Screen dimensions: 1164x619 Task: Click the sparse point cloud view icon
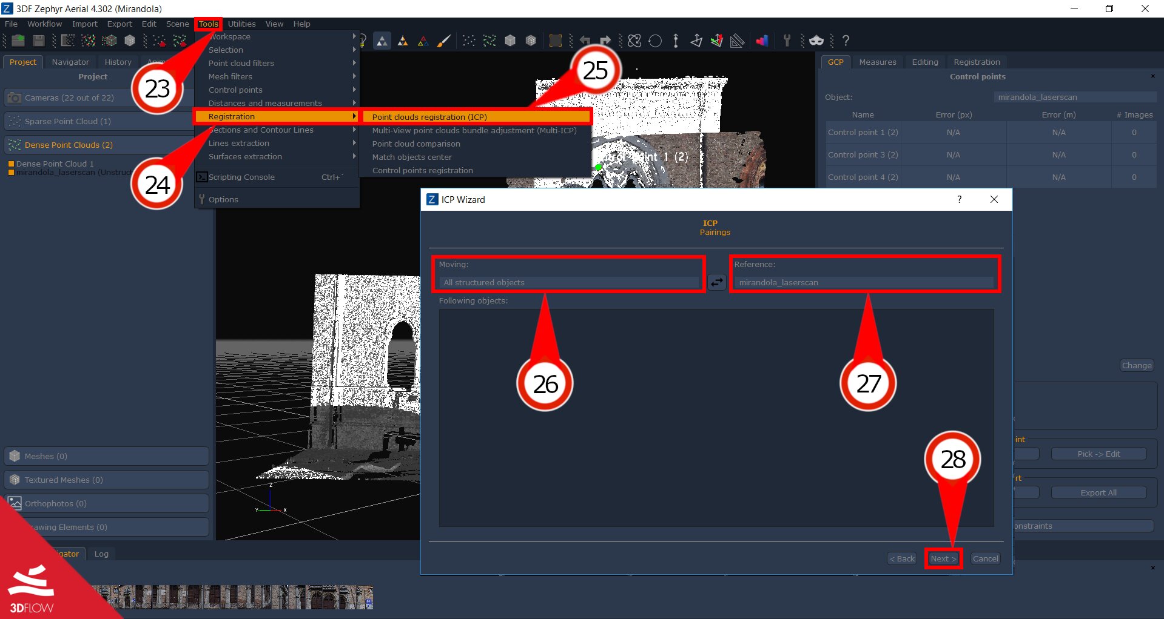click(469, 41)
